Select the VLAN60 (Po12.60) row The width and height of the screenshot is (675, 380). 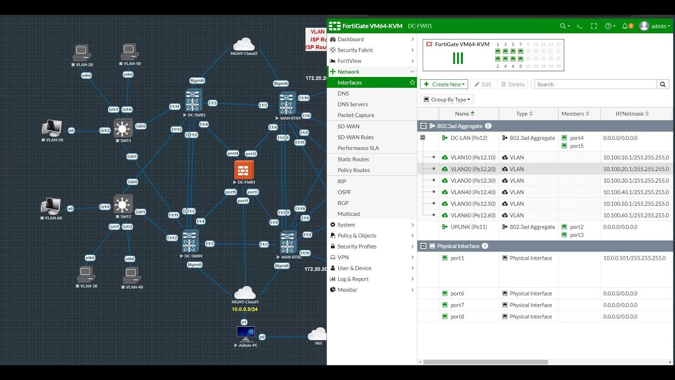pos(545,215)
